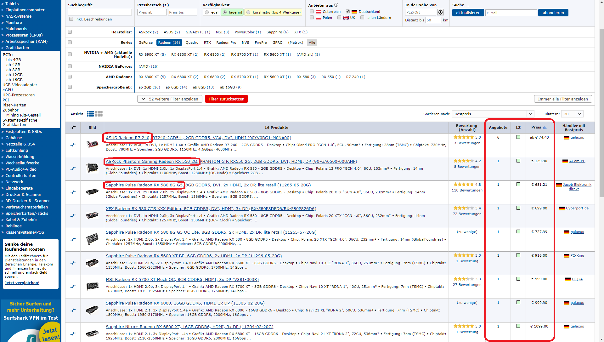The width and height of the screenshot is (604, 342).
Task: Select 'lagernd' availability option
Action: click(x=225, y=12)
